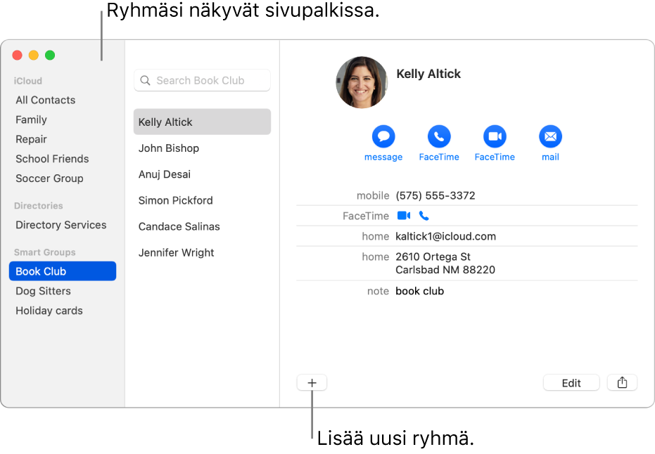The image size is (655, 454).
Task: Select the Holiday cards smart group
Action: [x=49, y=311]
